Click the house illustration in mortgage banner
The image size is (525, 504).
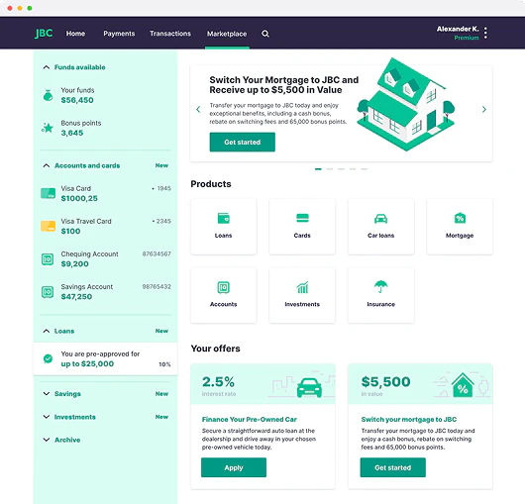coord(406,104)
